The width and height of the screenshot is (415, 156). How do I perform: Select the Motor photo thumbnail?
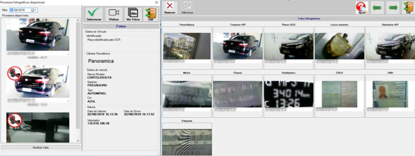187,94
